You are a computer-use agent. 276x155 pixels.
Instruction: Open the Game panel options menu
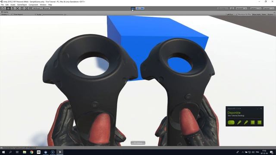pyautogui.click(x=274, y=12)
